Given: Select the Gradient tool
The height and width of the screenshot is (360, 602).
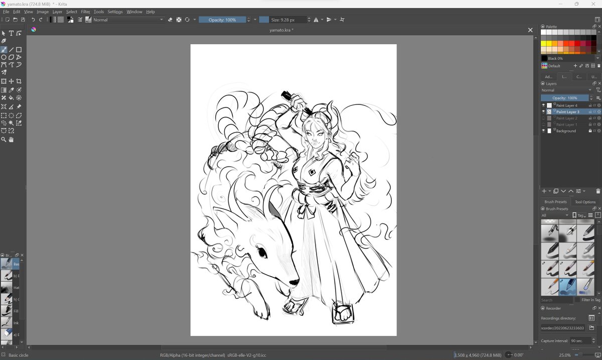Looking at the screenshot, I should pyautogui.click(x=4, y=90).
